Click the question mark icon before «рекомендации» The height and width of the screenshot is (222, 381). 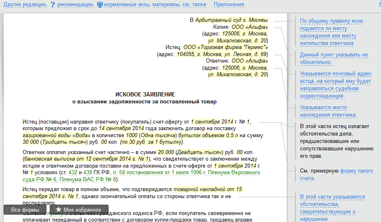(x=53, y=5)
